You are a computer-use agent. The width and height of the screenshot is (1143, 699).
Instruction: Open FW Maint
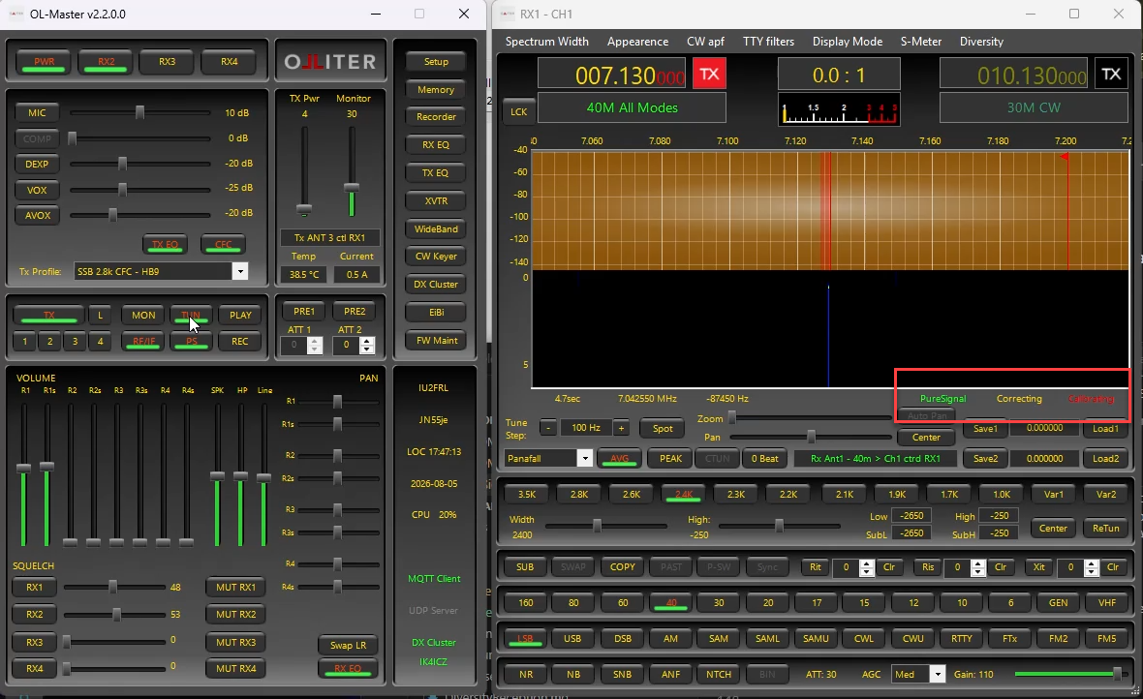(436, 341)
